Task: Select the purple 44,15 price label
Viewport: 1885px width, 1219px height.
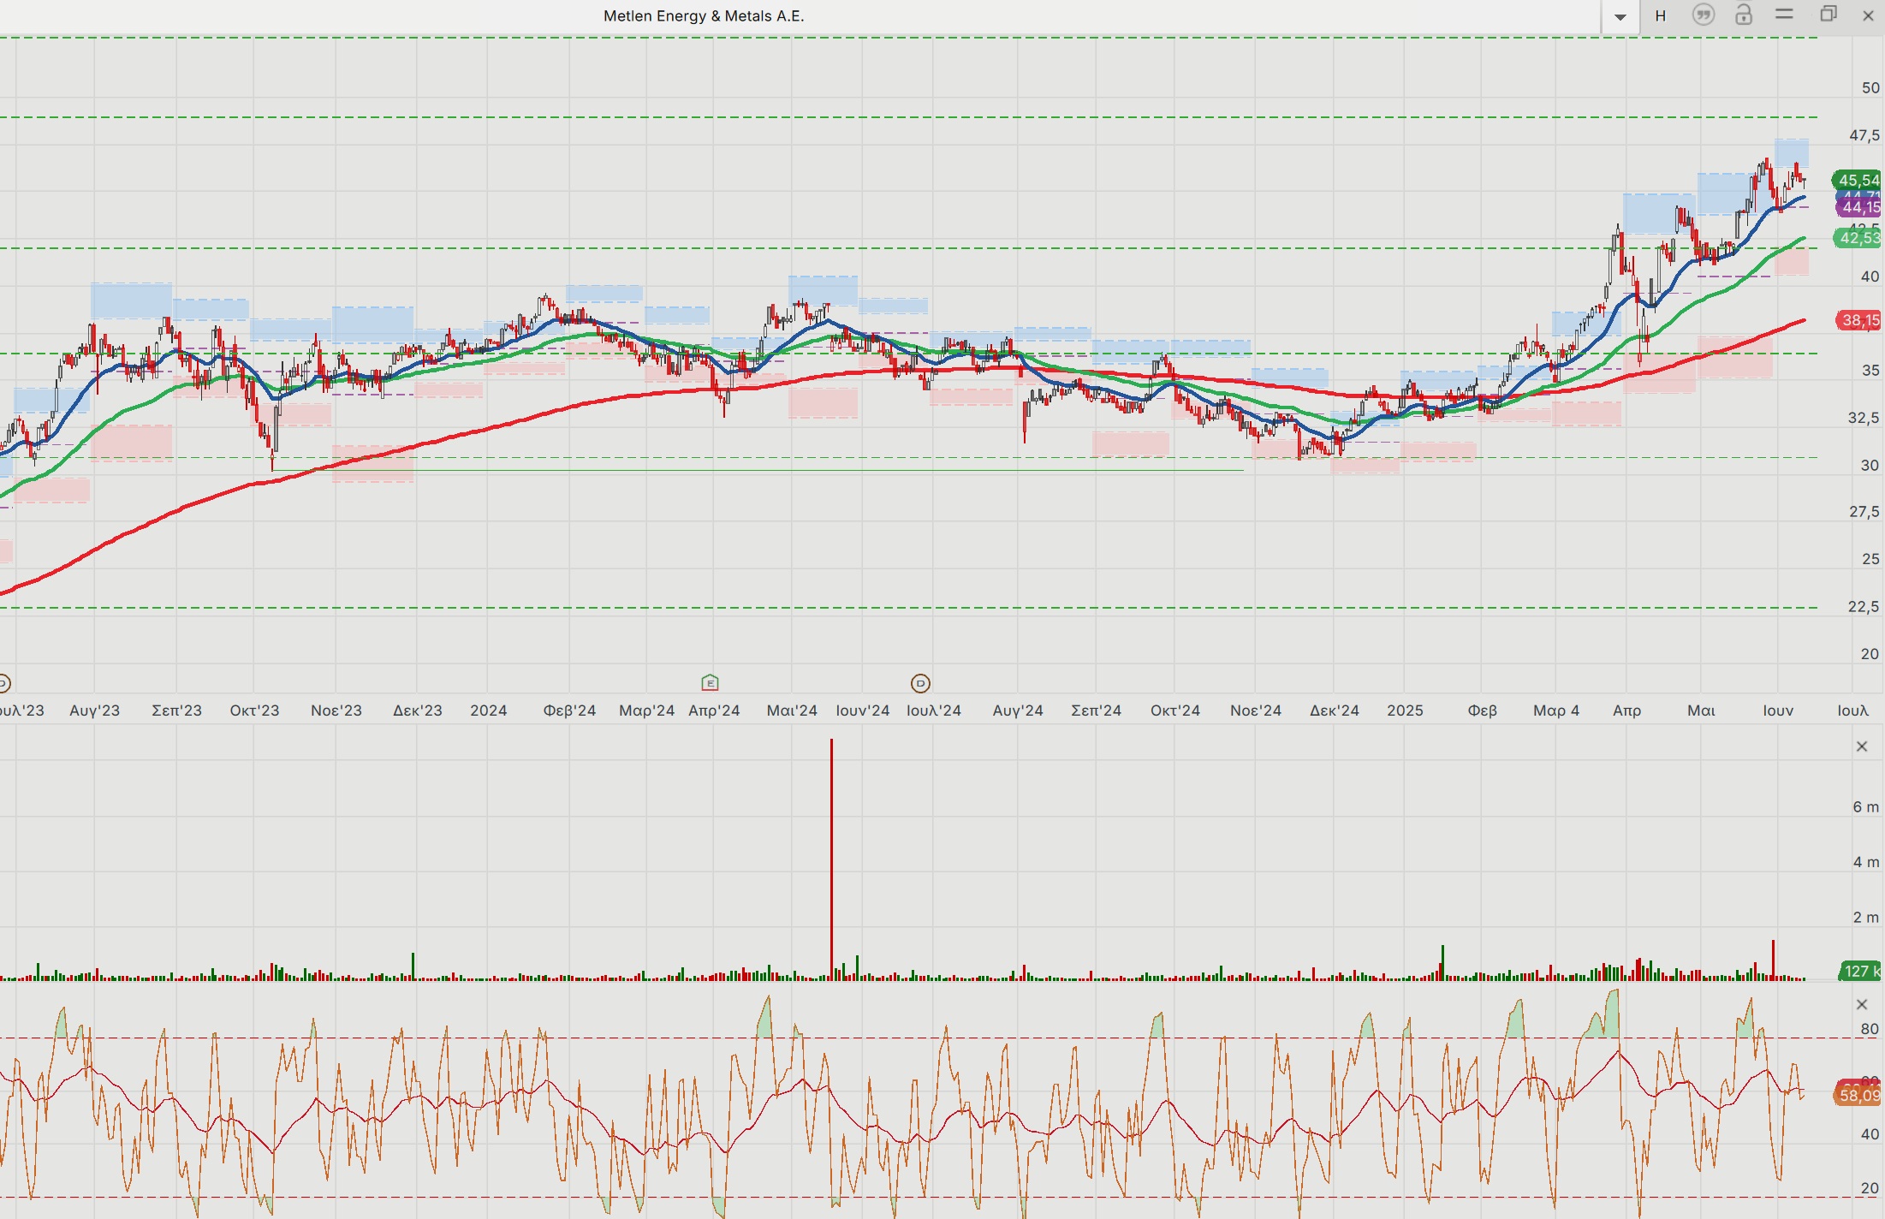Action: 1858,207
